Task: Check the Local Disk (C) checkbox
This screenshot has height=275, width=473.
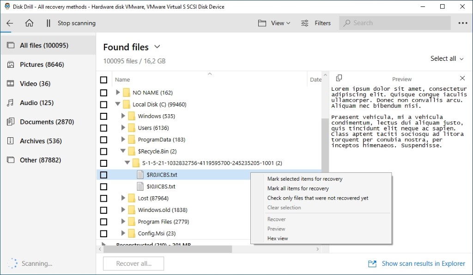Action: [x=103, y=105]
